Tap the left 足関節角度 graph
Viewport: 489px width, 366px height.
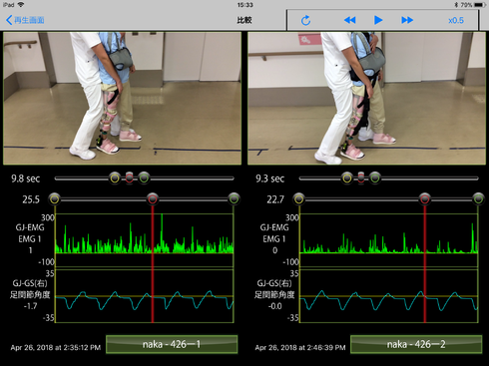pos(144,296)
